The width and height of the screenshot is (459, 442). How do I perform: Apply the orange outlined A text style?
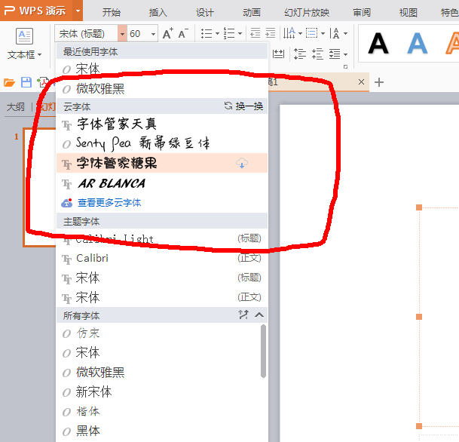[x=452, y=44]
